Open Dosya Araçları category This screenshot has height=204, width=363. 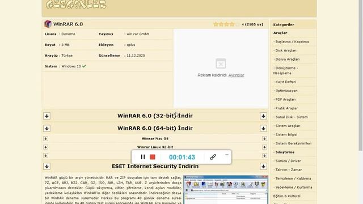[288, 59]
